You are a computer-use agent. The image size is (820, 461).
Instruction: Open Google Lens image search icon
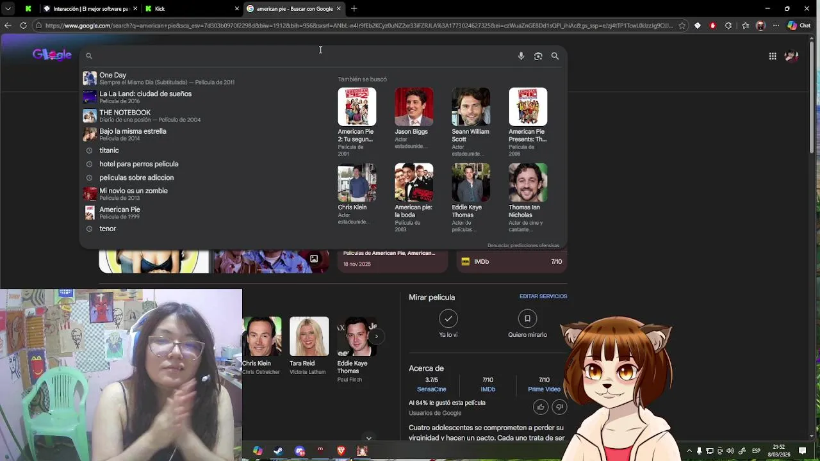(x=538, y=56)
